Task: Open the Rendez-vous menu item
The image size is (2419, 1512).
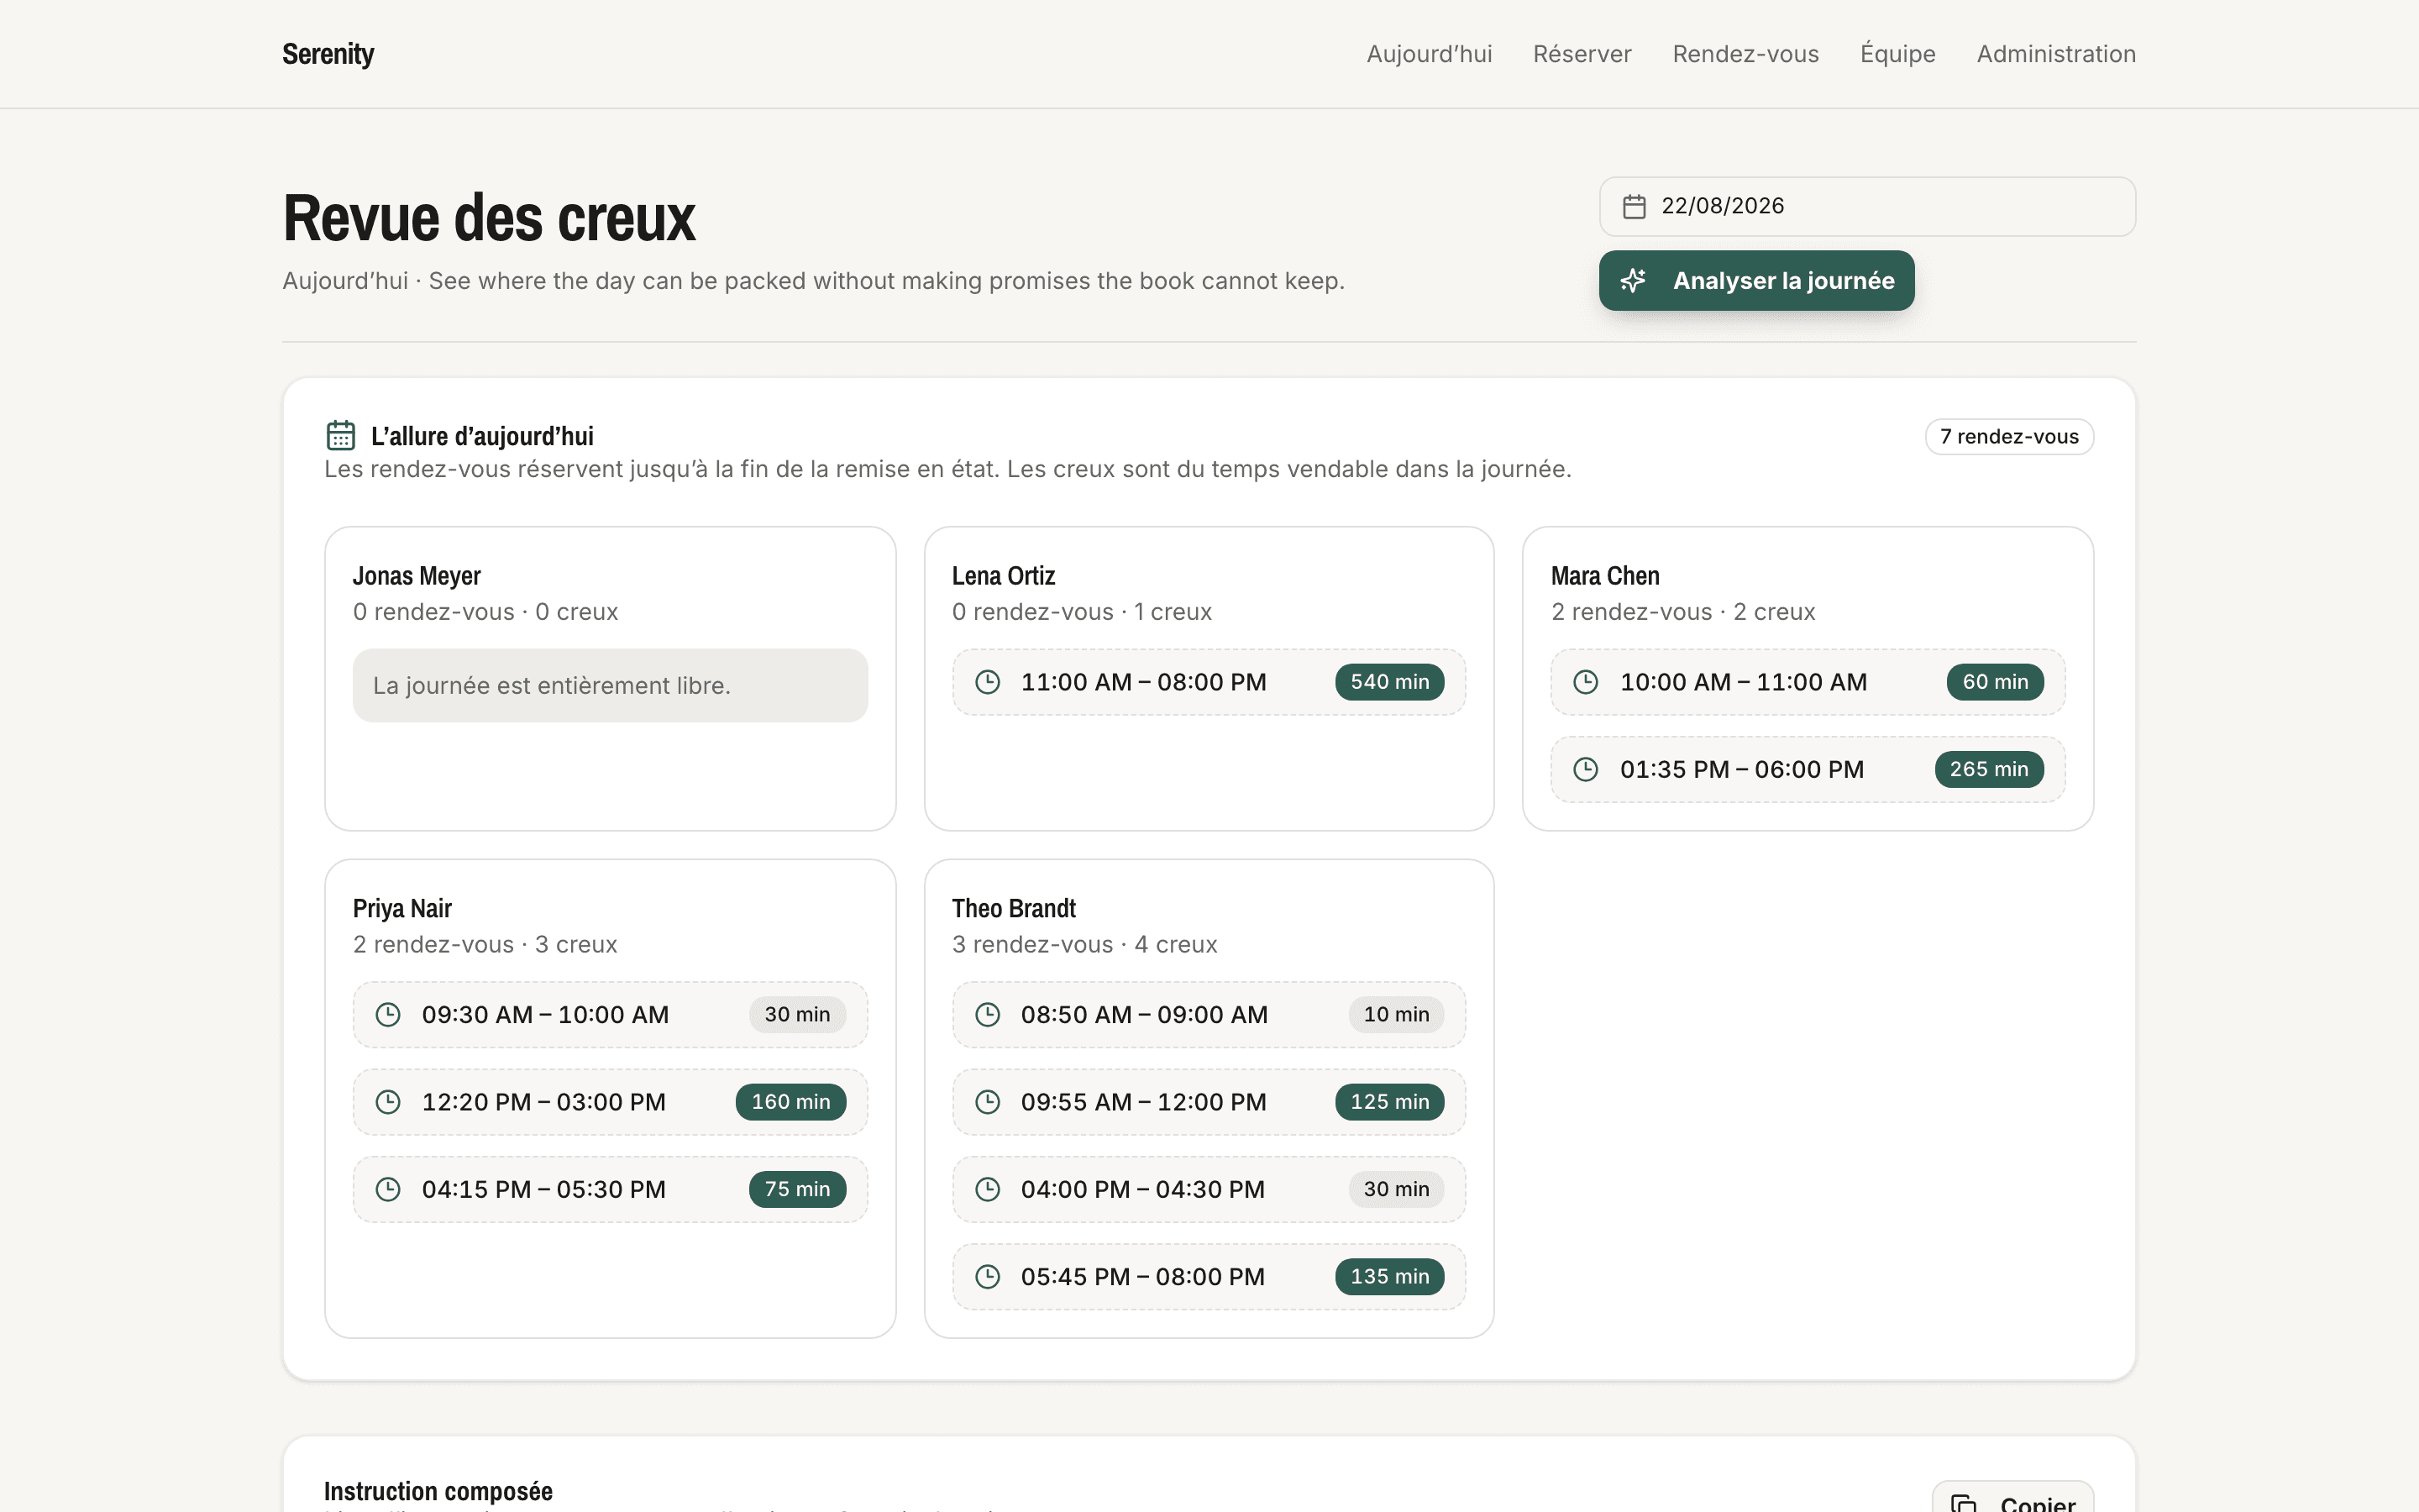Action: coord(1745,54)
